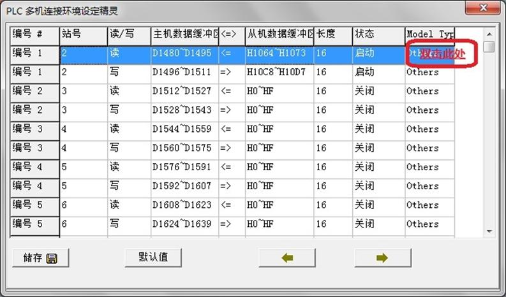Viewport: 506px width, 297px height.
Task: Click the scrollbar up arrow
Action: click(489, 34)
